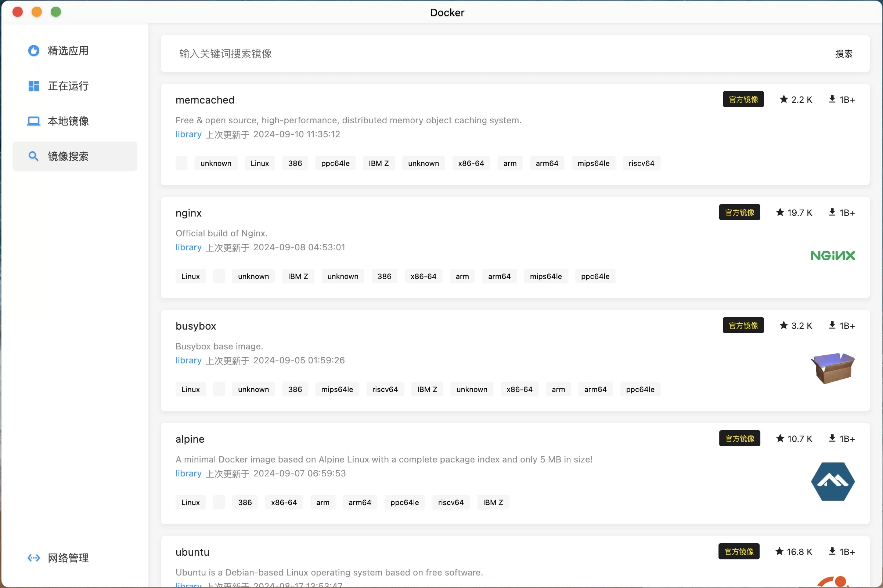Open library link under memcached
The width and height of the screenshot is (883, 588).
point(188,134)
